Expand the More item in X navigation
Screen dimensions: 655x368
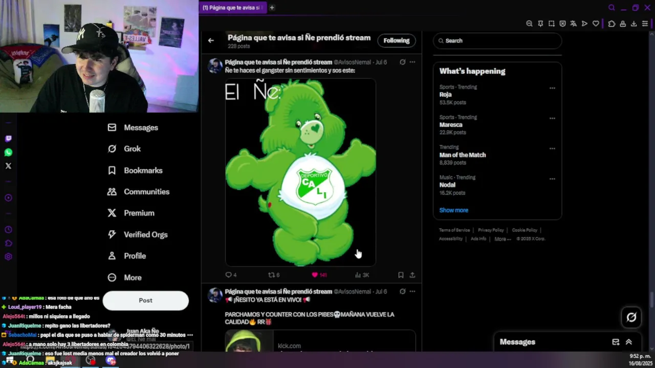(124, 278)
